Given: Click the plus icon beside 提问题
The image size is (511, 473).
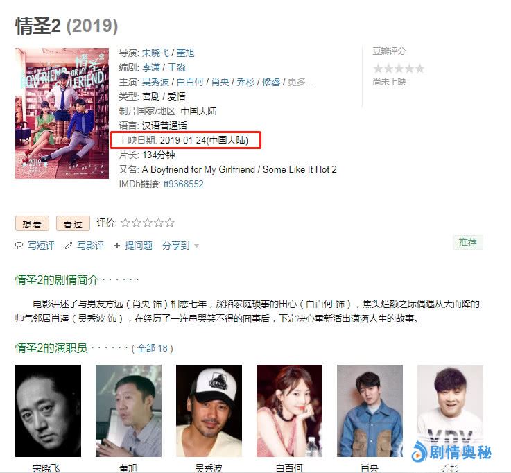Looking at the screenshot, I should 117,246.
